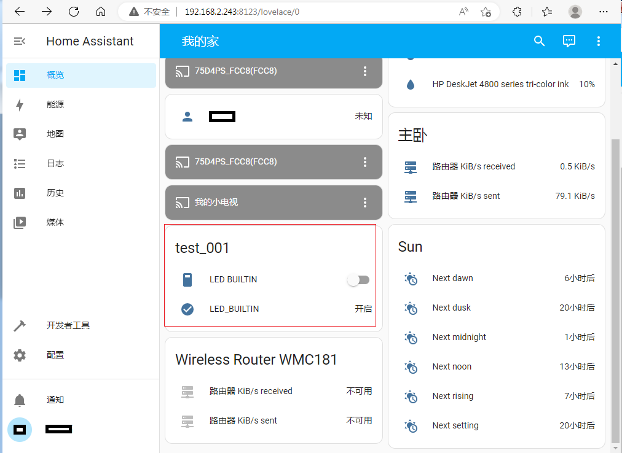Screen dimensions: 622x453
Task: Toggle the LED BUILTIN switch
Action: [x=358, y=280]
